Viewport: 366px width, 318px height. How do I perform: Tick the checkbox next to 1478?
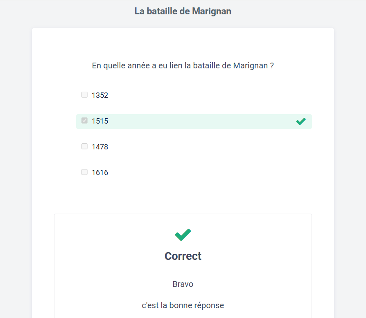pyautogui.click(x=84, y=147)
